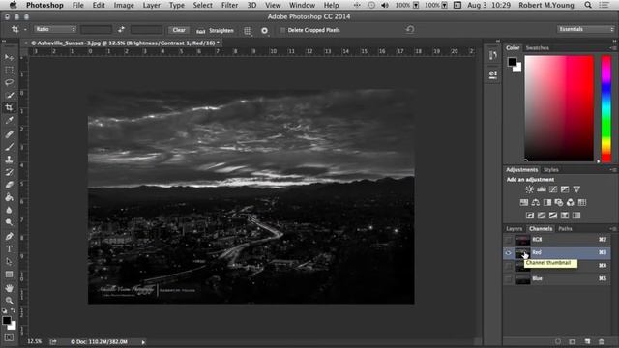
Task: Select the Healing Brush tool
Action: tap(9, 134)
